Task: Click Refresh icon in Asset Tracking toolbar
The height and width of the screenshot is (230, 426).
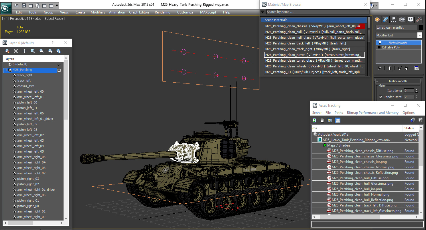Action: click(x=314, y=120)
